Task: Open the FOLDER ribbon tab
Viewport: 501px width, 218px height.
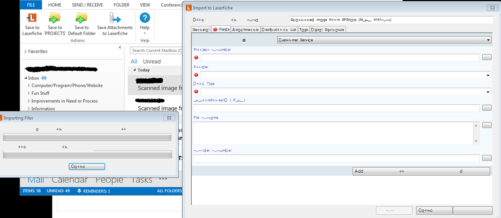Action: click(121, 5)
